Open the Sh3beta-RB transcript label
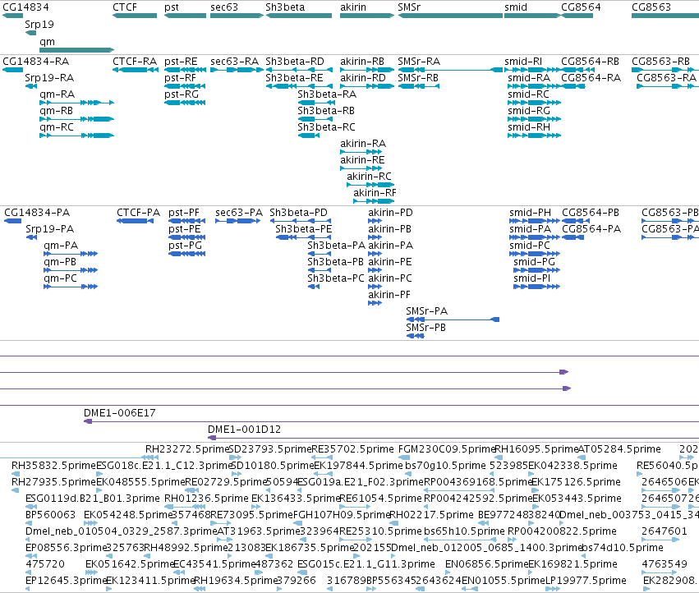This screenshot has width=699, height=593. pos(326,111)
